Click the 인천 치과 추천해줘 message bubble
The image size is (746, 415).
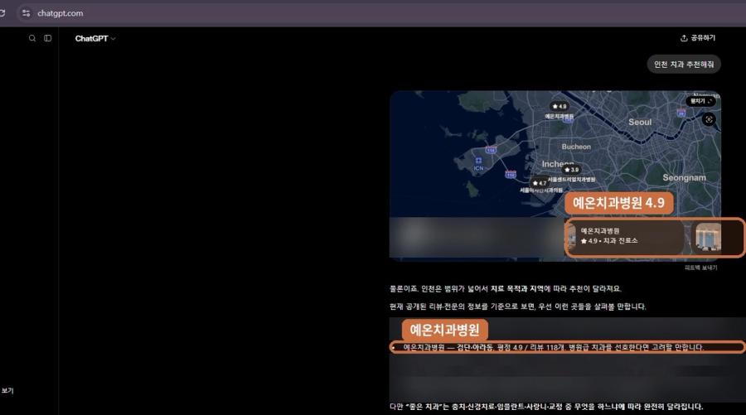coord(684,64)
